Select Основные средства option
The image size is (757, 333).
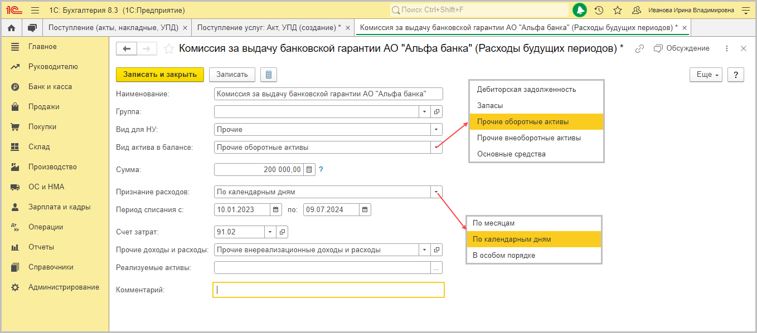[x=537, y=154]
